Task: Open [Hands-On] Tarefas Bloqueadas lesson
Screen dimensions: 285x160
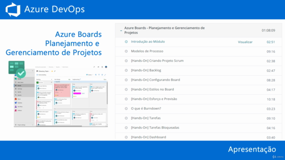Action: (155, 128)
